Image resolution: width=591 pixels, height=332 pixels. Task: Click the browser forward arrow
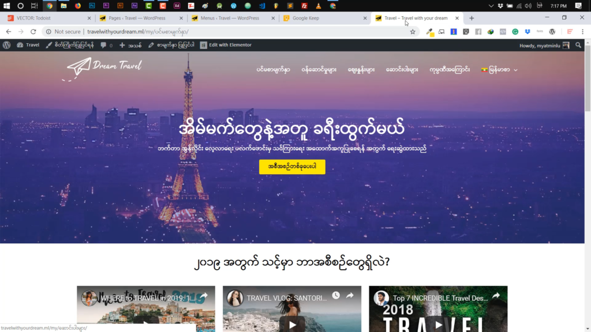[21, 32]
